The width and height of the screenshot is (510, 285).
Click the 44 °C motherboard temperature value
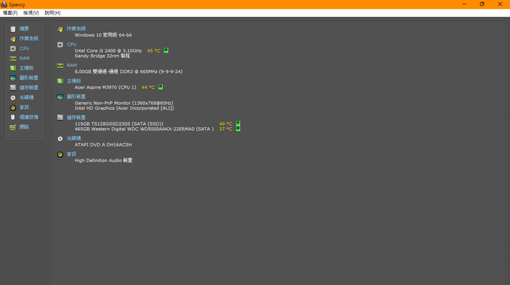[148, 87]
